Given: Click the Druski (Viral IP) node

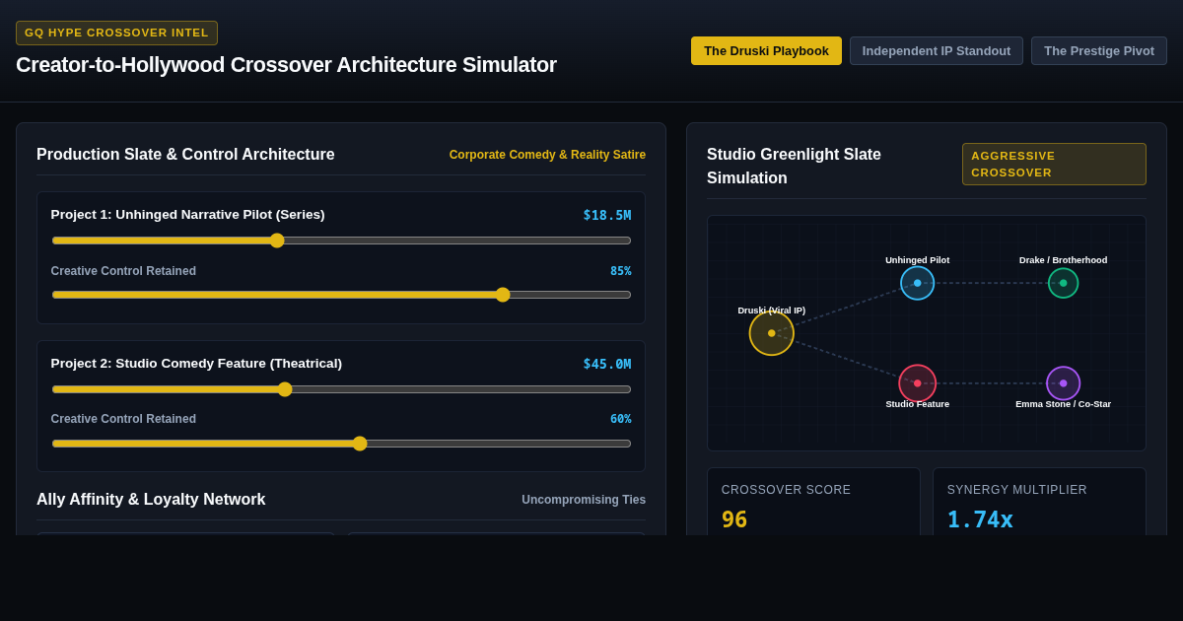Looking at the screenshot, I should click(772, 333).
